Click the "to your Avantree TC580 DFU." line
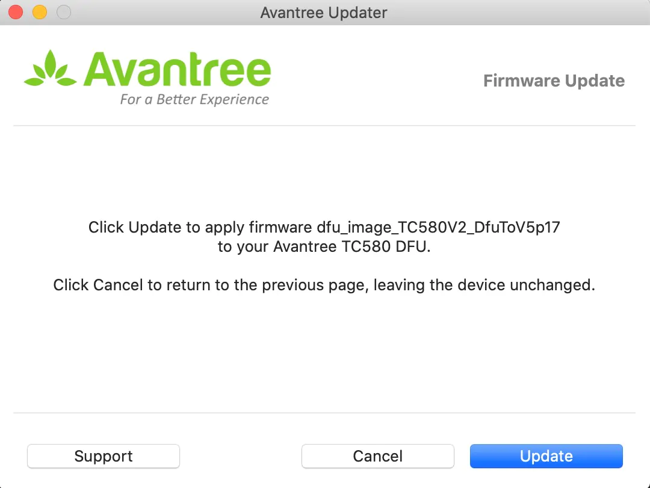The image size is (650, 488). tap(324, 247)
